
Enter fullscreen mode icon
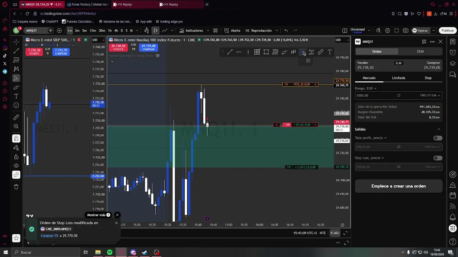pyautogui.click(x=396, y=31)
